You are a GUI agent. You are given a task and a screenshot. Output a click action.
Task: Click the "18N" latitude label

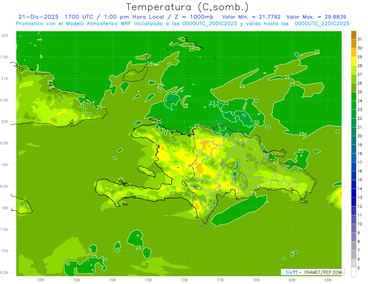point(5,208)
